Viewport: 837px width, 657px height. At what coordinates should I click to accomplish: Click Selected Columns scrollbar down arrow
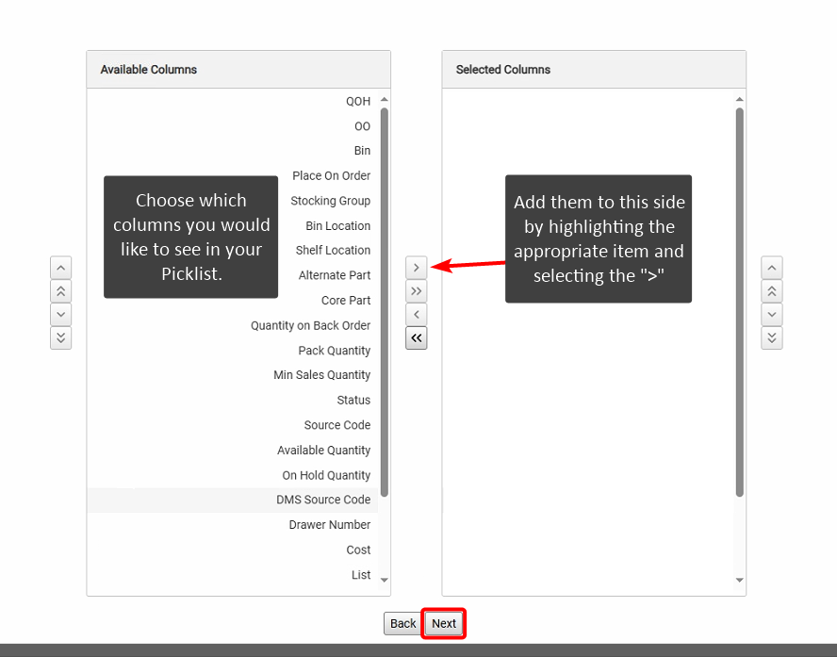tap(739, 581)
